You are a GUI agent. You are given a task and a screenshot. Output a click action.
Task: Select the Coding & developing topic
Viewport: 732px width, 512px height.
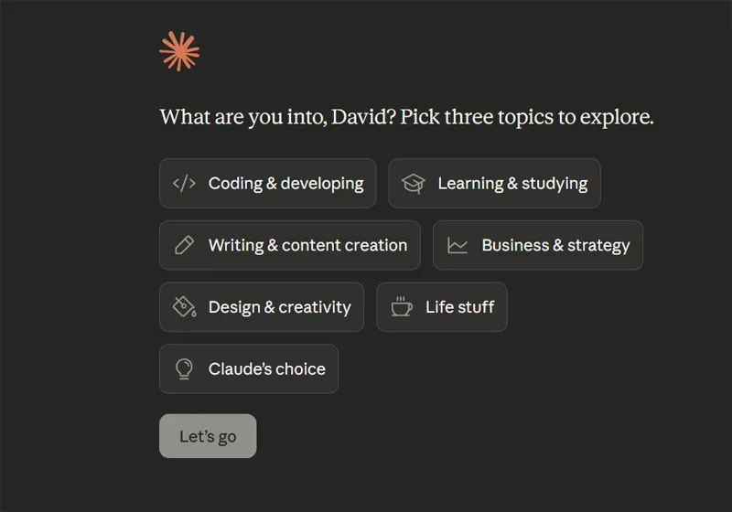(285, 183)
